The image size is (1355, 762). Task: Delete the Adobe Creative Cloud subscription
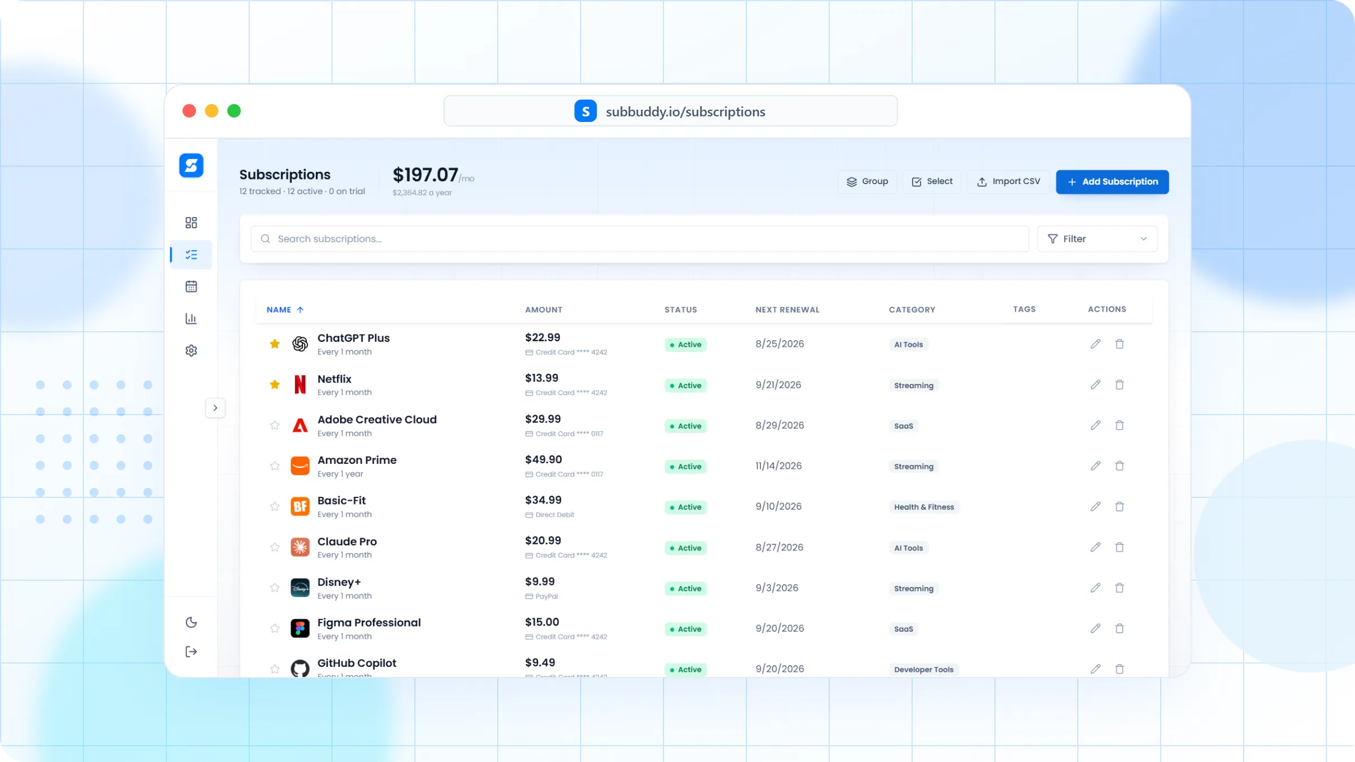coord(1119,425)
